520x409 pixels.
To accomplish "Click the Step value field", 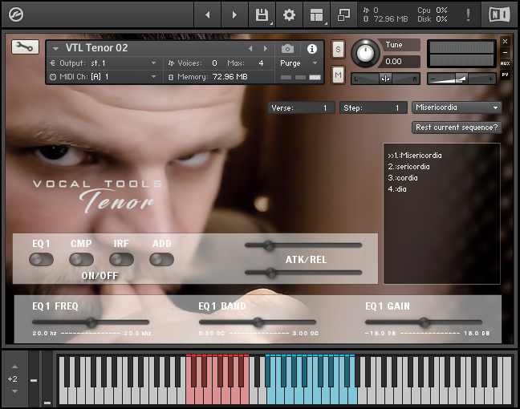I will point(373,107).
